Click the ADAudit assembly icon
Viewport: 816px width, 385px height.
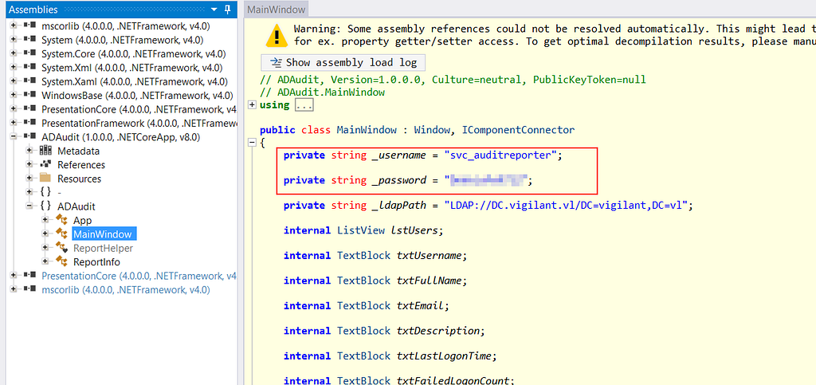point(29,137)
